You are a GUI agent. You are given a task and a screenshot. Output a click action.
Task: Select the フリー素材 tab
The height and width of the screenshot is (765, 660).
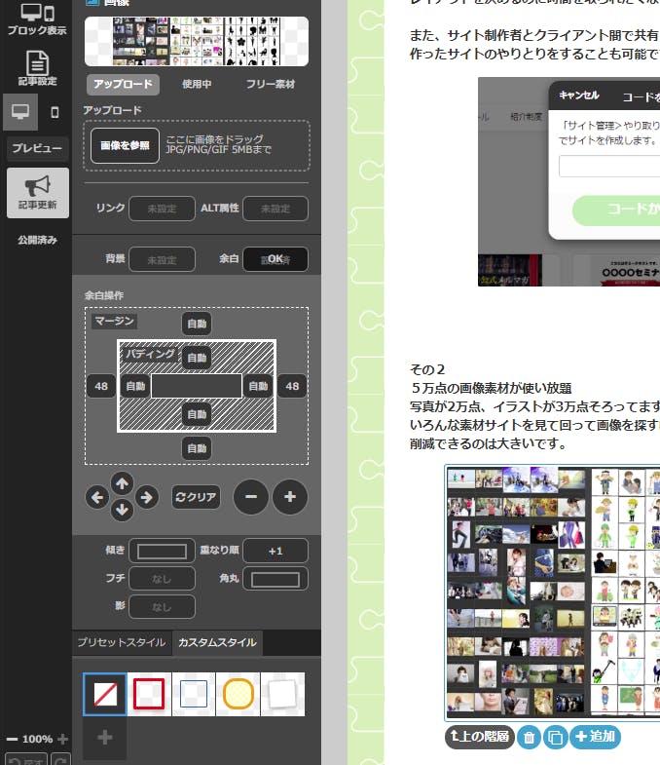pos(271,85)
